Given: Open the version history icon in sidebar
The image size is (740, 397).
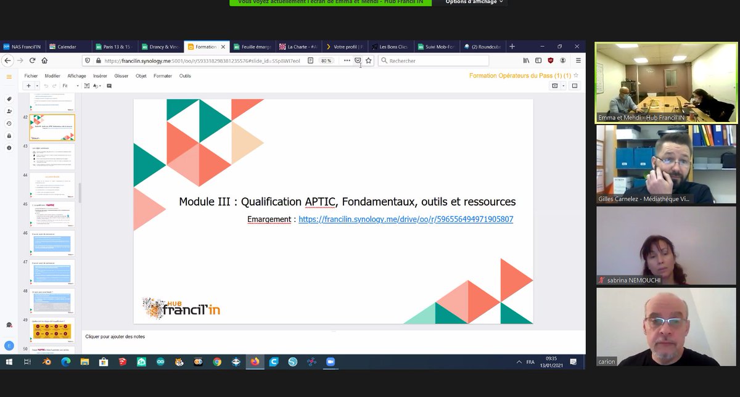Looking at the screenshot, I should click(x=9, y=123).
